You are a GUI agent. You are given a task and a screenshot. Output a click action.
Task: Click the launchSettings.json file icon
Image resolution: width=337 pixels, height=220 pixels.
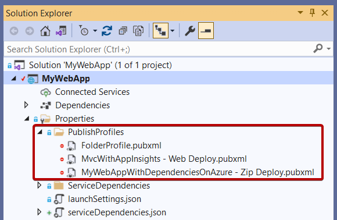click(x=59, y=199)
